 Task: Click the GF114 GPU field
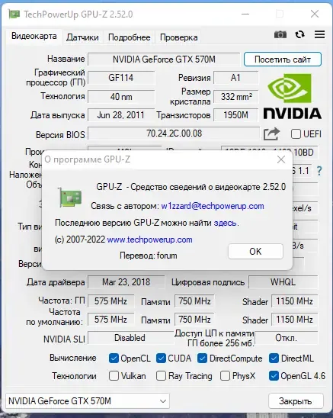click(121, 78)
